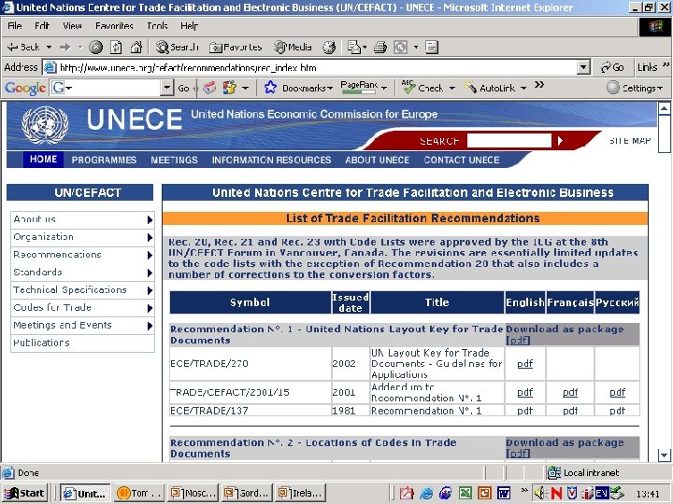
Task: Expand Codes for Trade sidebar arrow
Action: 150,308
